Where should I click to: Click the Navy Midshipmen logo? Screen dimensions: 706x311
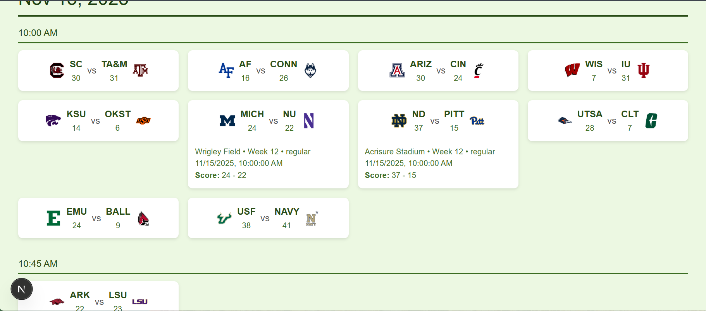click(311, 219)
